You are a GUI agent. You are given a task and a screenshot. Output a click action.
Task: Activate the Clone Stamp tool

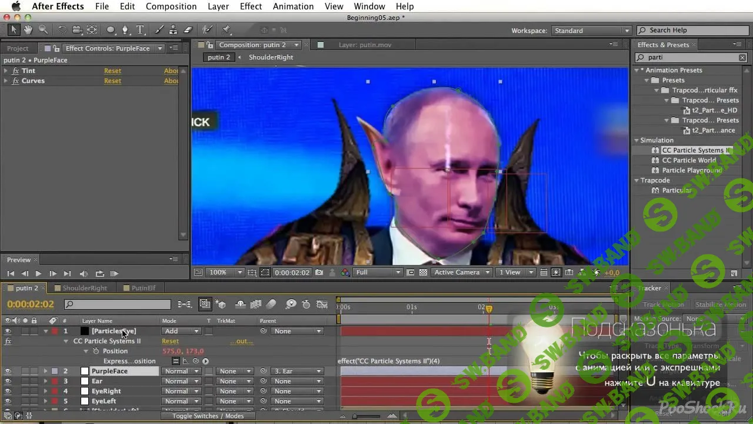174,29
